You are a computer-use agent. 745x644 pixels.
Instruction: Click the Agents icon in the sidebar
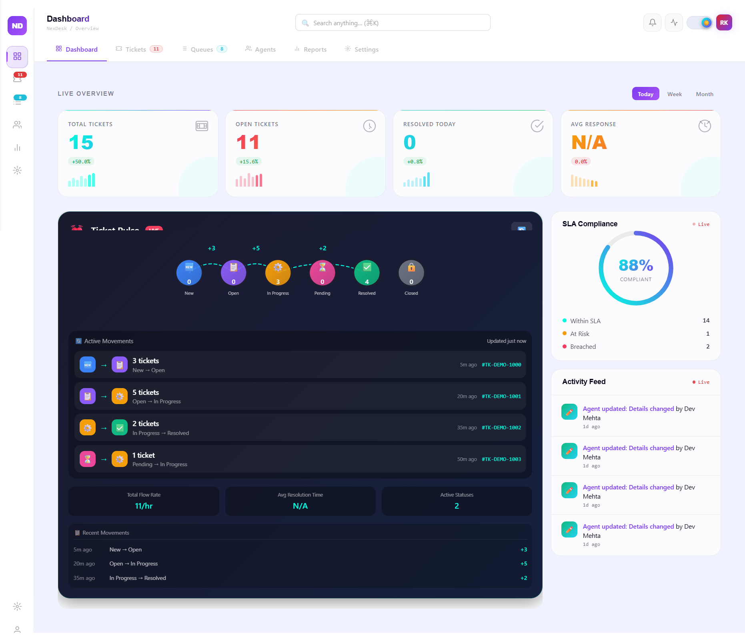pyautogui.click(x=18, y=125)
